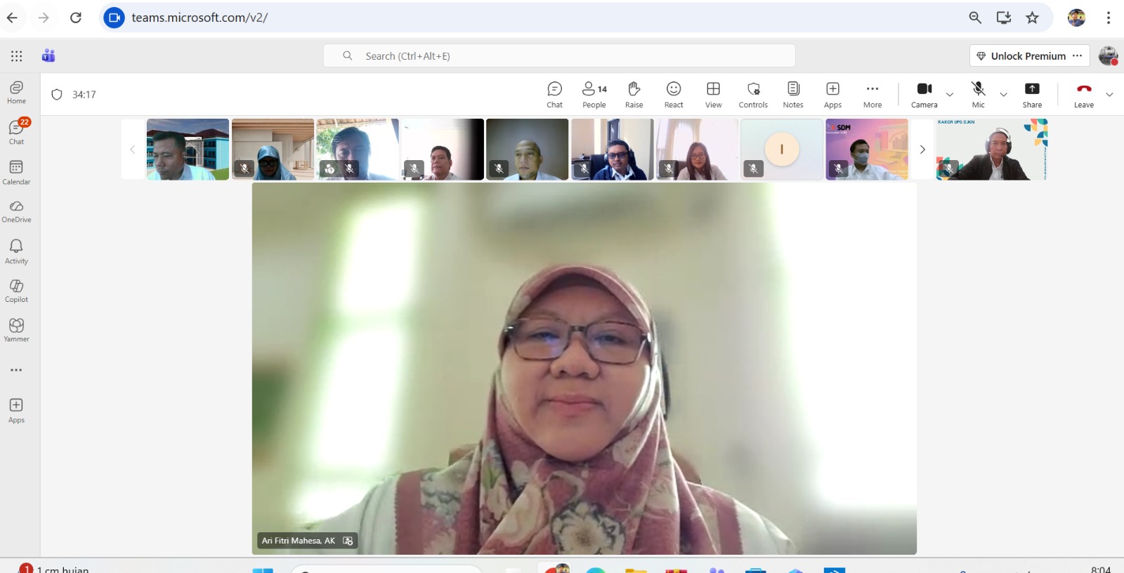
Task: Unmute the Mic
Action: [x=978, y=95]
